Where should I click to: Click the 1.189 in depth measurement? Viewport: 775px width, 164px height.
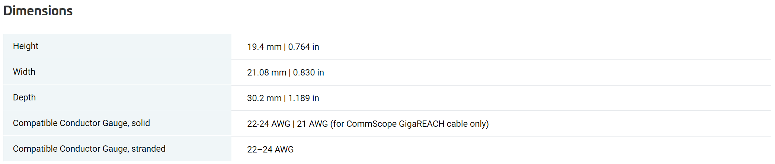(x=304, y=98)
